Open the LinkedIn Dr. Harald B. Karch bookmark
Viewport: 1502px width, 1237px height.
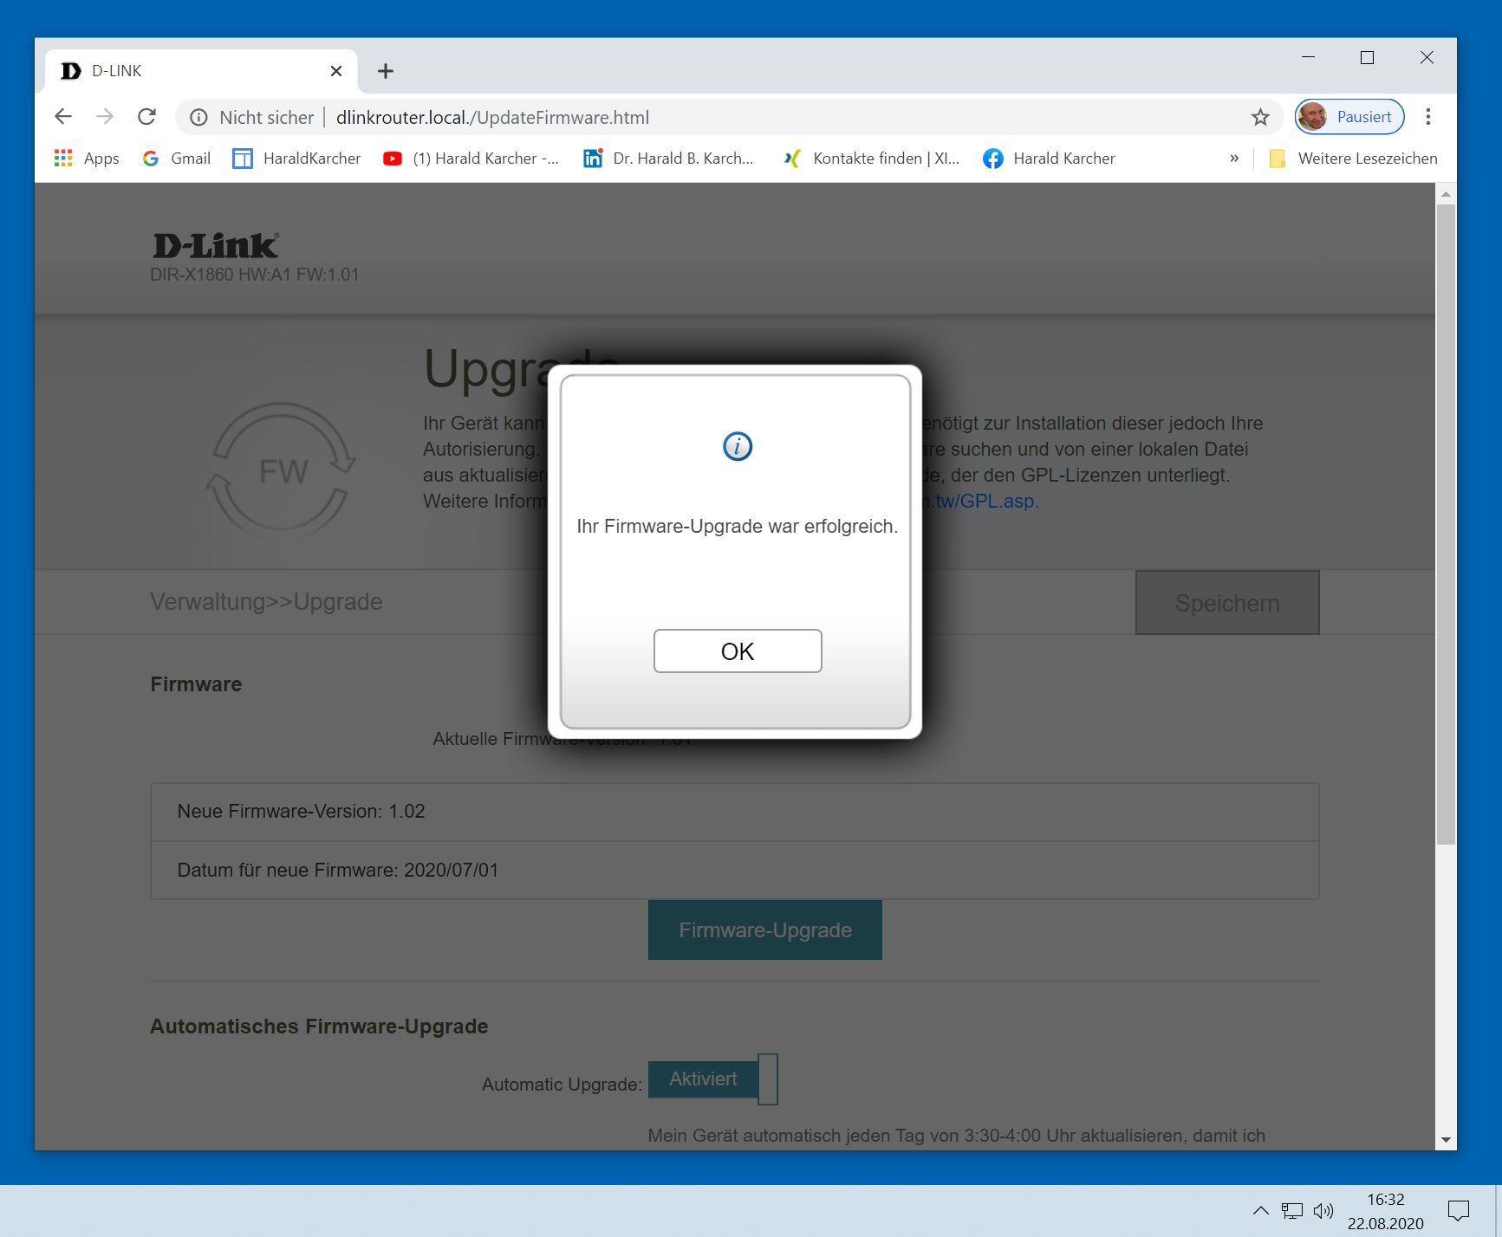[668, 159]
